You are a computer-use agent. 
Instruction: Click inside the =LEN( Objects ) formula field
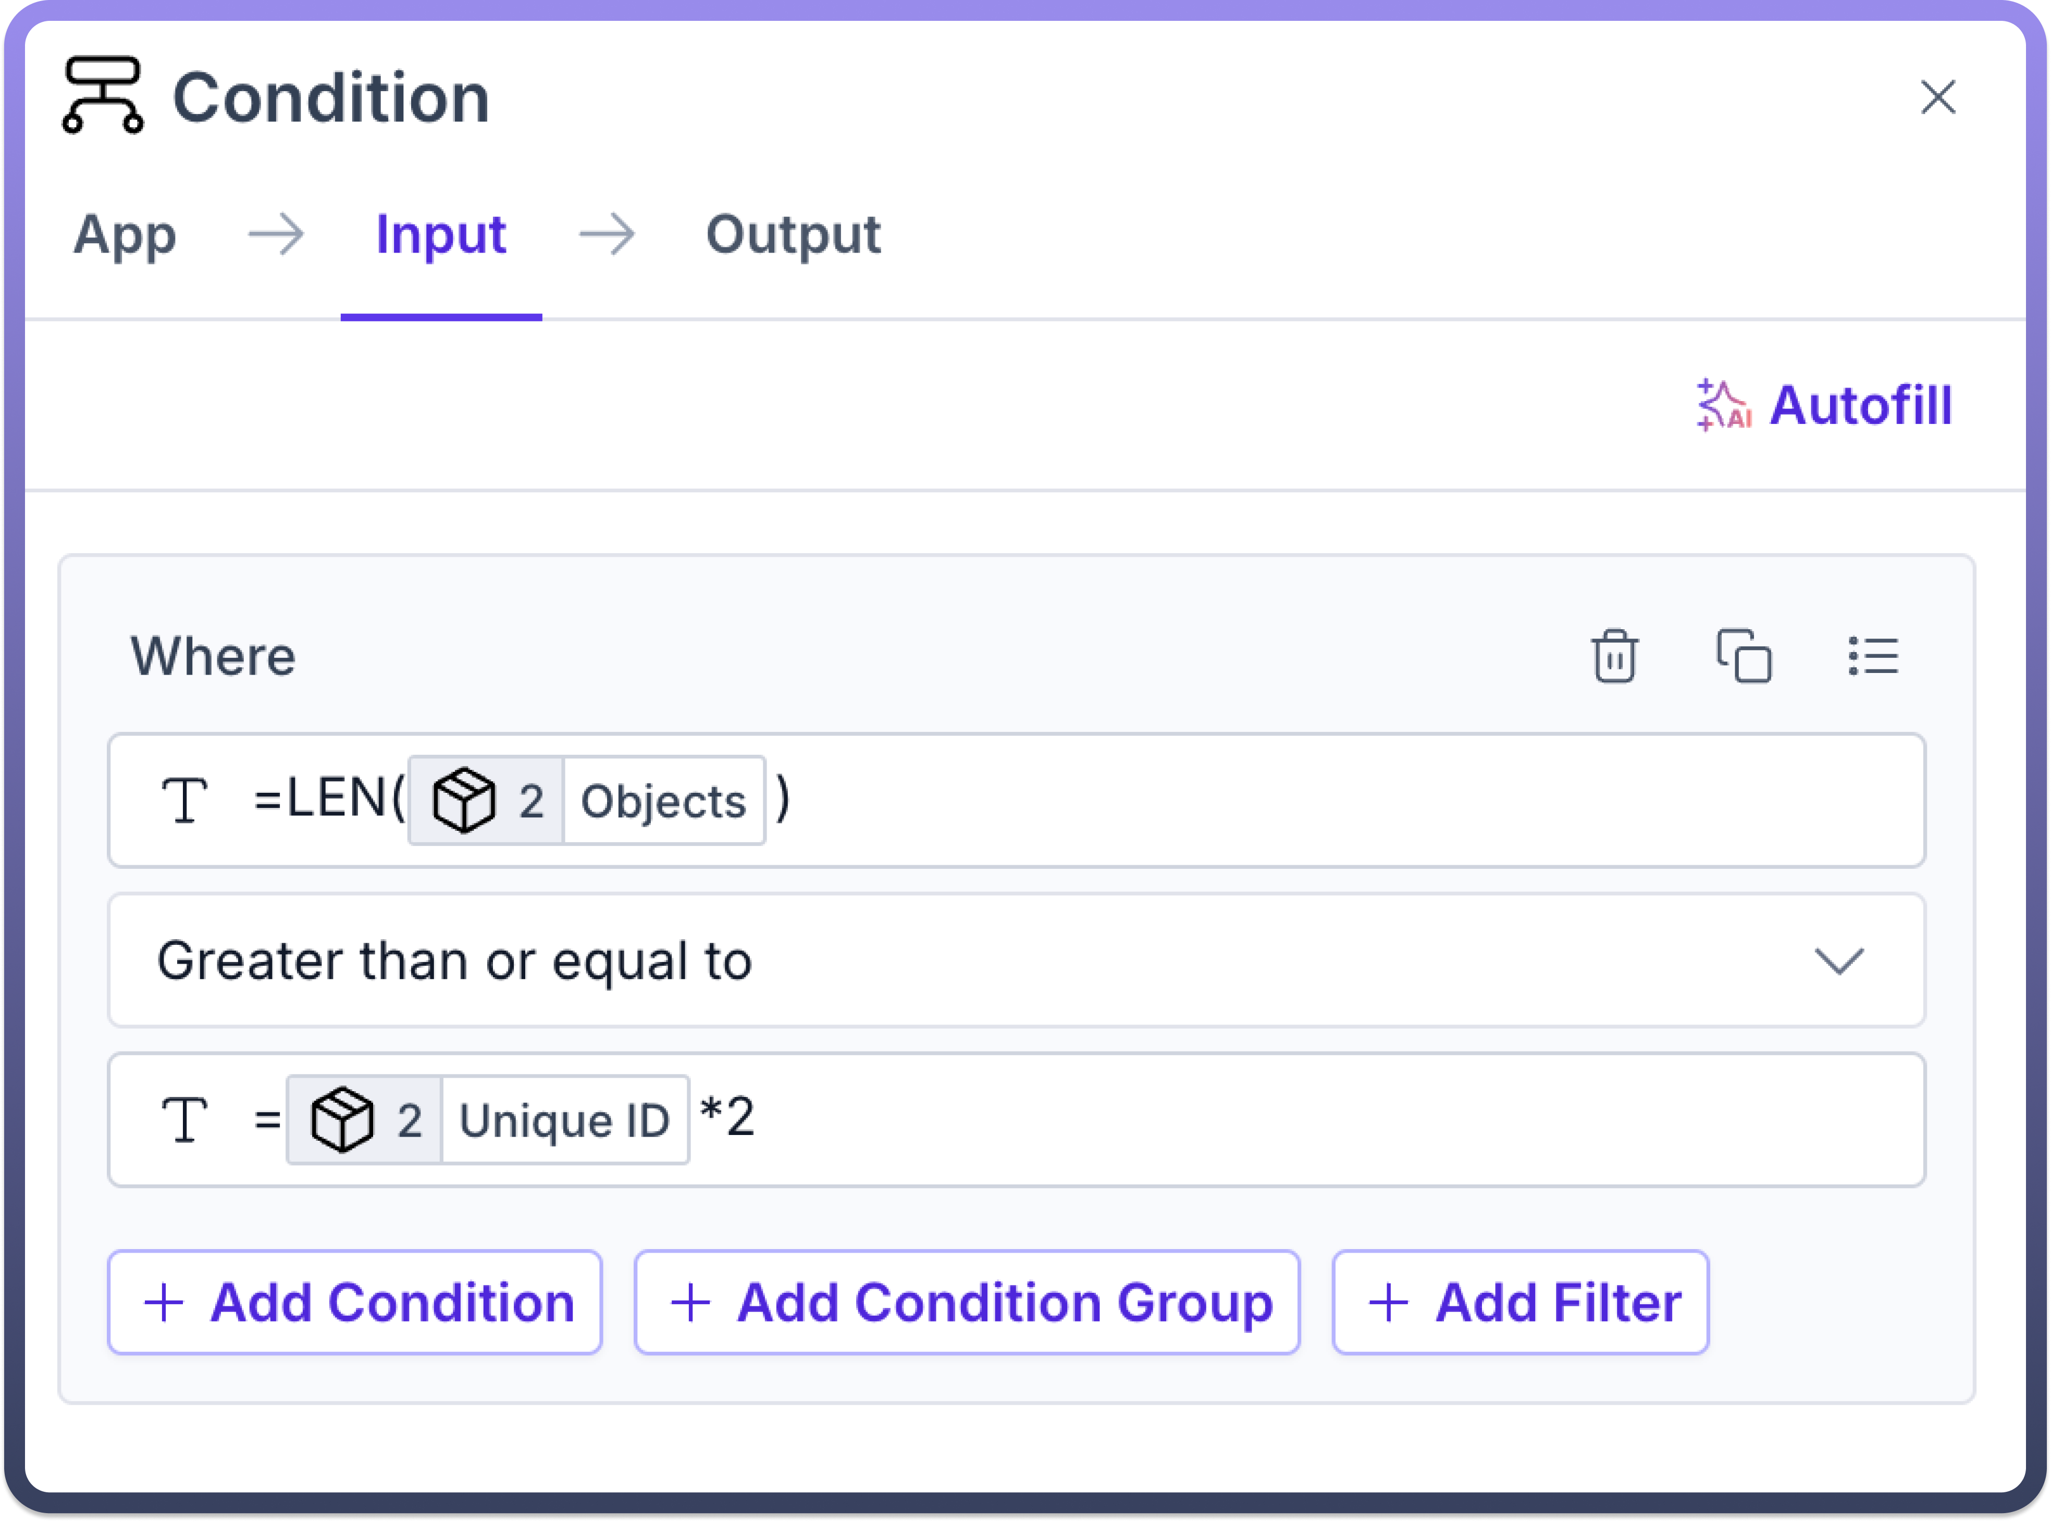(1291, 800)
